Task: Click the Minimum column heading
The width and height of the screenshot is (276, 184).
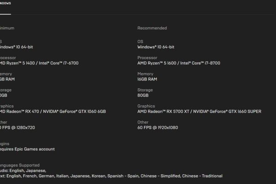Action: 7,28
